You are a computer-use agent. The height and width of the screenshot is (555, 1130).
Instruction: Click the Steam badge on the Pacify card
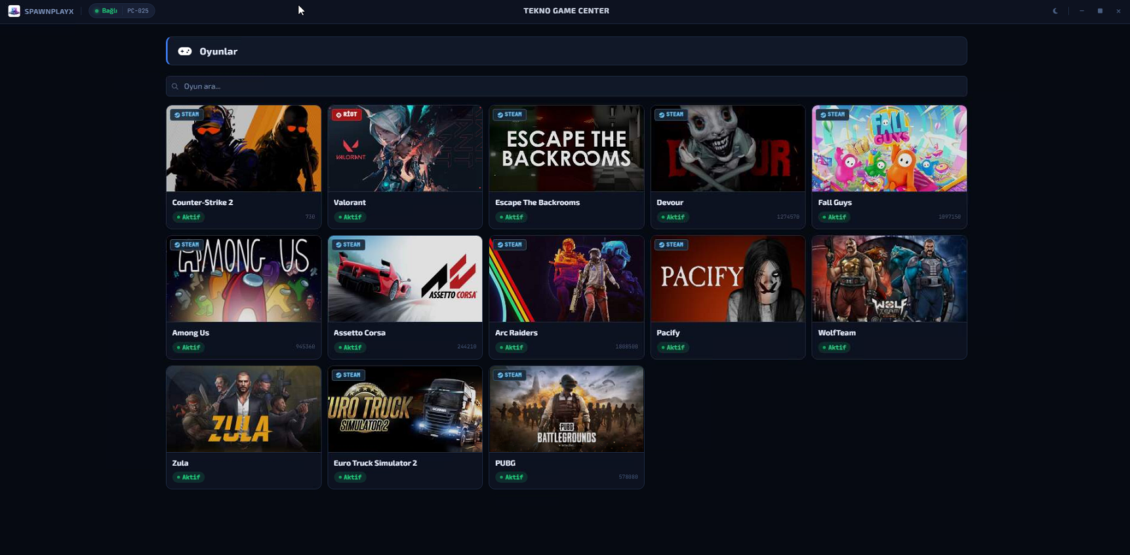(672, 245)
